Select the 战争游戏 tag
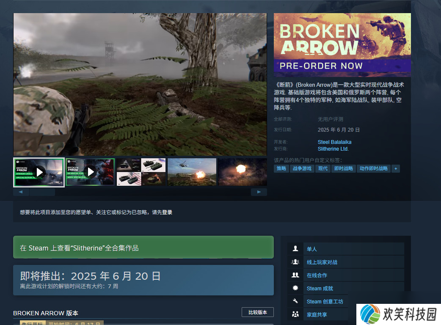441x325 pixels. pyautogui.click(x=302, y=168)
